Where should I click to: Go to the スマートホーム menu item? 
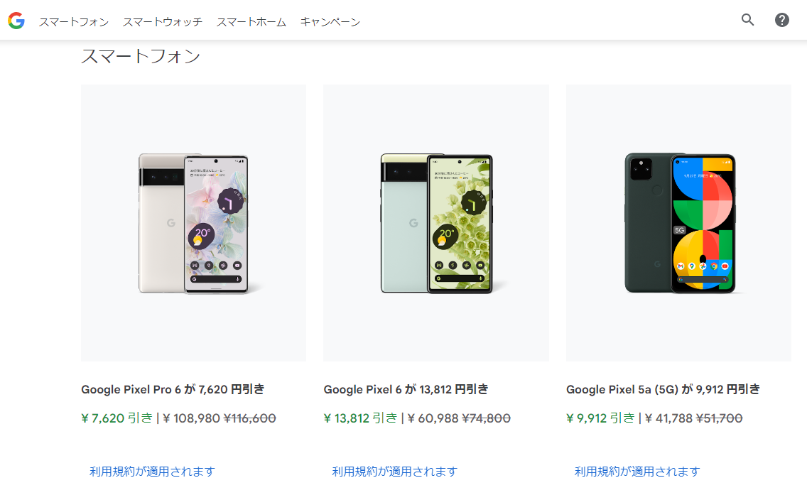[251, 21]
